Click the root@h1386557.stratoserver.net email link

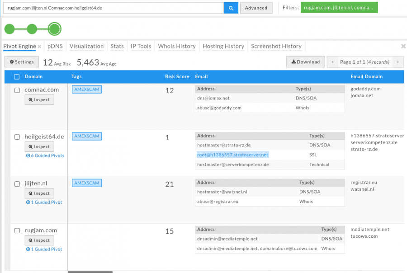tap(232, 155)
